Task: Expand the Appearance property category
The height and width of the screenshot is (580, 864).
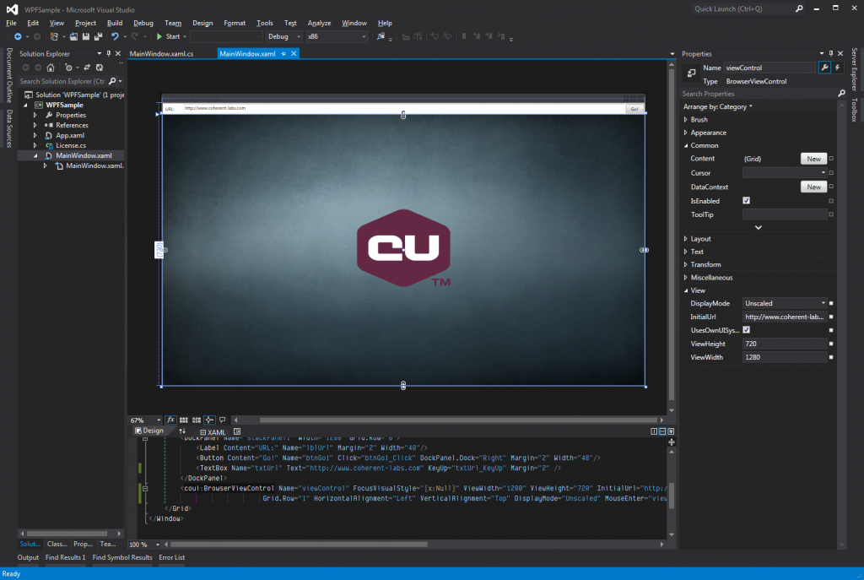Action: (x=708, y=133)
